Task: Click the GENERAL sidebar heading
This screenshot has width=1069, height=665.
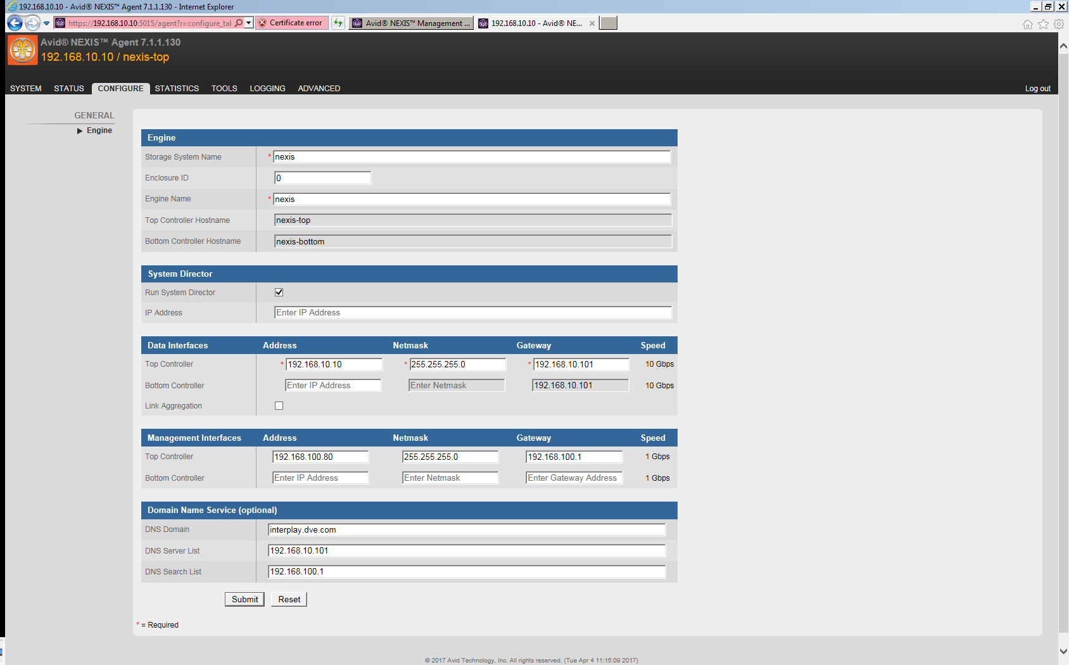Action: click(94, 115)
